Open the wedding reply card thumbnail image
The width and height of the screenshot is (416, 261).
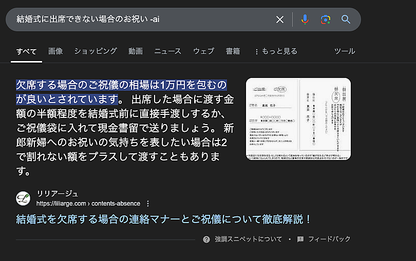click(298, 119)
